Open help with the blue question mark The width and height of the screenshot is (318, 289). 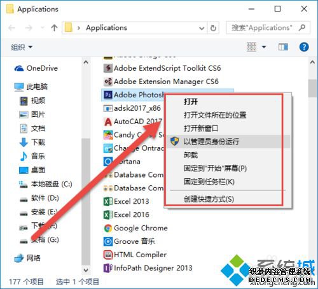pyautogui.click(x=304, y=47)
